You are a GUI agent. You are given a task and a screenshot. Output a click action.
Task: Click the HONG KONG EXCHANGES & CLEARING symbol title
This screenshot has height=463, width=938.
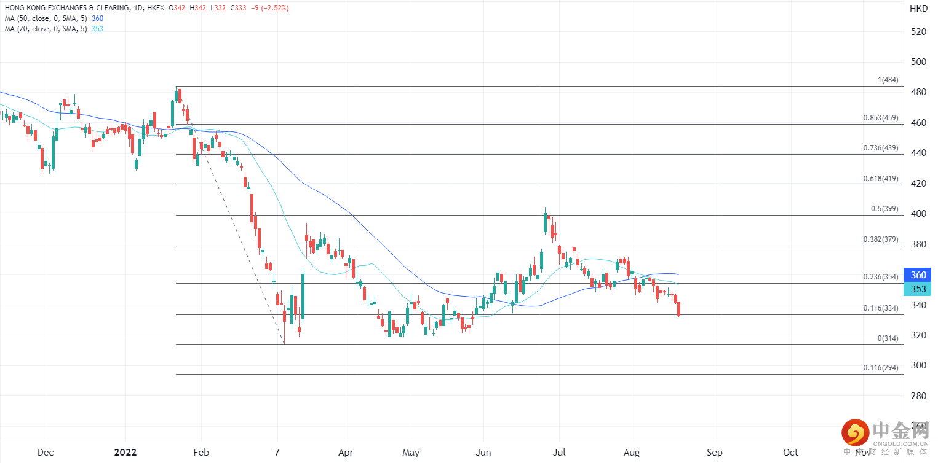(x=67, y=8)
